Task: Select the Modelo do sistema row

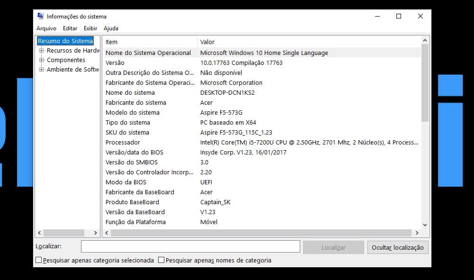Action: point(262,113)
